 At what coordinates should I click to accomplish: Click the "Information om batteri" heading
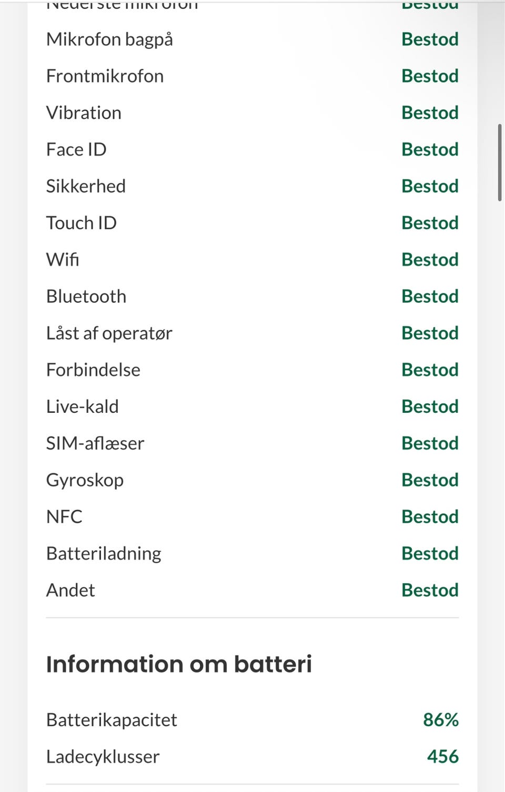coord(179,664)
